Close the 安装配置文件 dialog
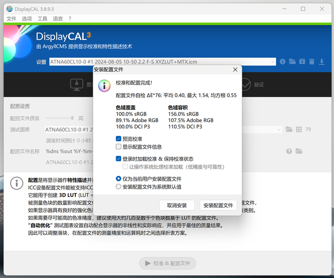334x278 pixels. [x=235, y=70]
